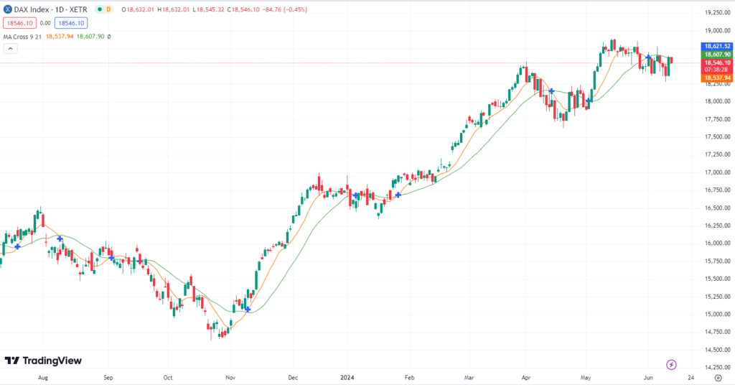The height and width of the screenshot is (385, 735).
Task: Click the blue 18,621.52 price axis label
Action: click(x=717, y=46)
